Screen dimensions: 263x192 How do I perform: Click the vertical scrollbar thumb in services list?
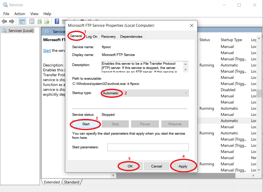point(259,93)
